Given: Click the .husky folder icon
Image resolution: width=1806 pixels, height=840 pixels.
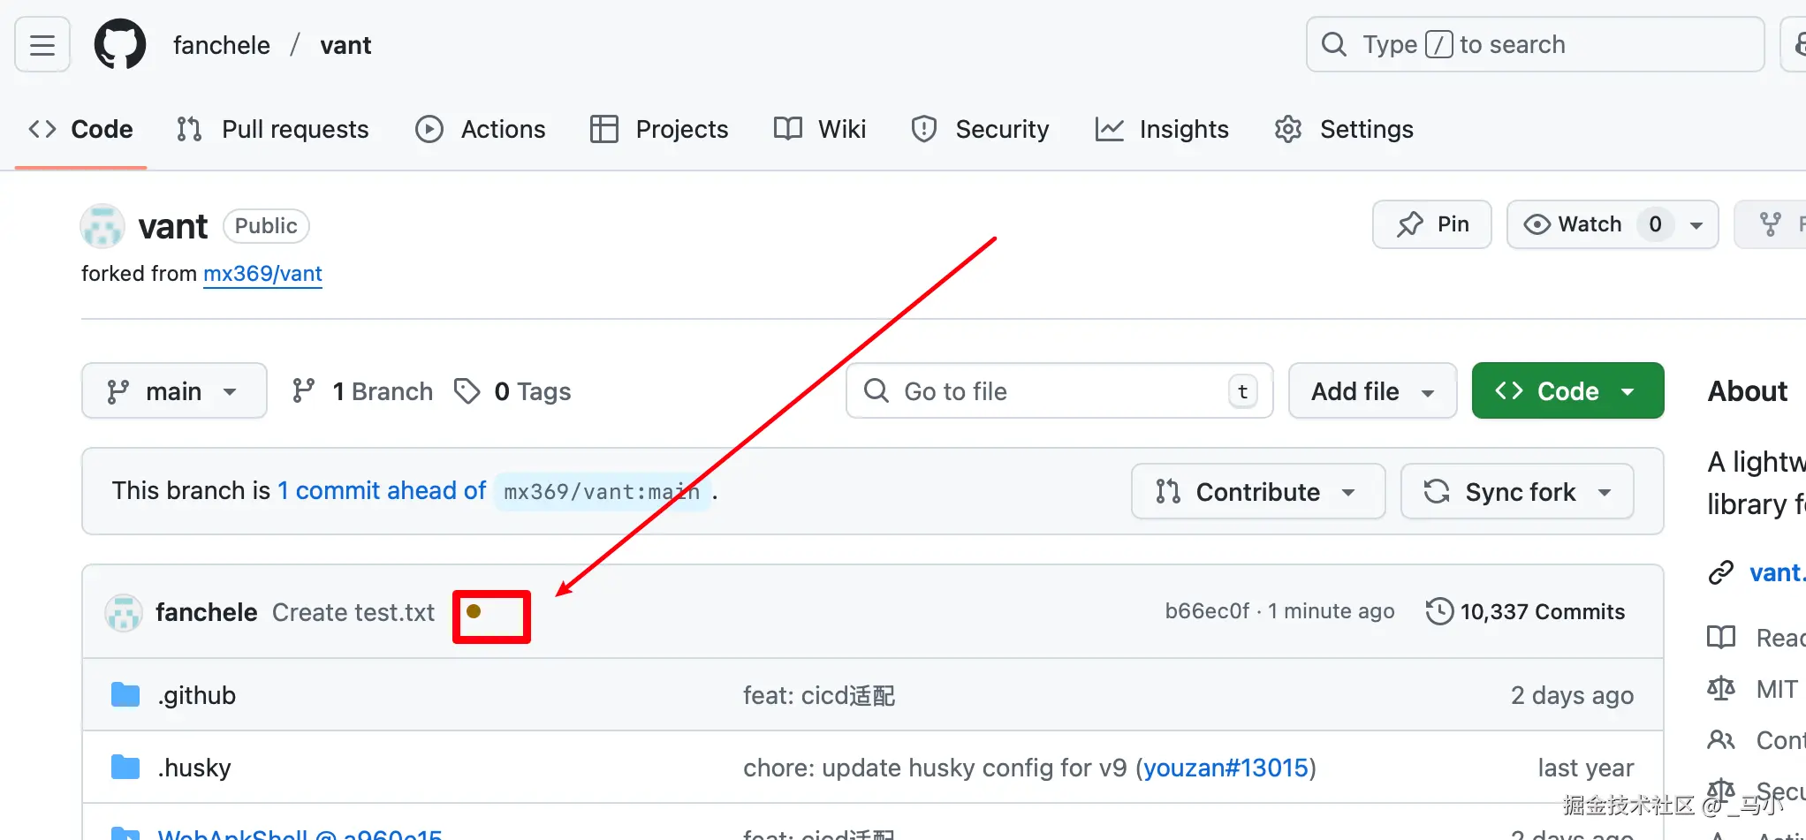Looking at the screenshot, I should pyautogui.click(x=125, y=768).
